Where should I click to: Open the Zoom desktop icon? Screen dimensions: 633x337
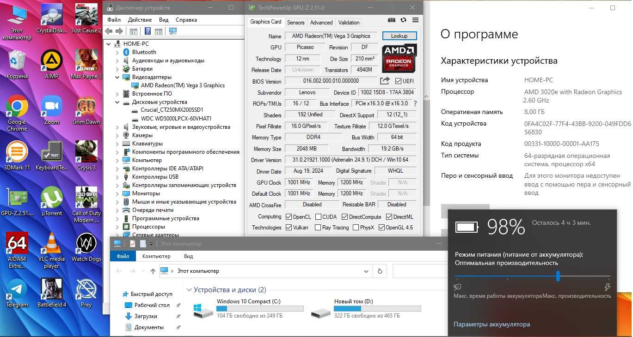pos(51,110)
